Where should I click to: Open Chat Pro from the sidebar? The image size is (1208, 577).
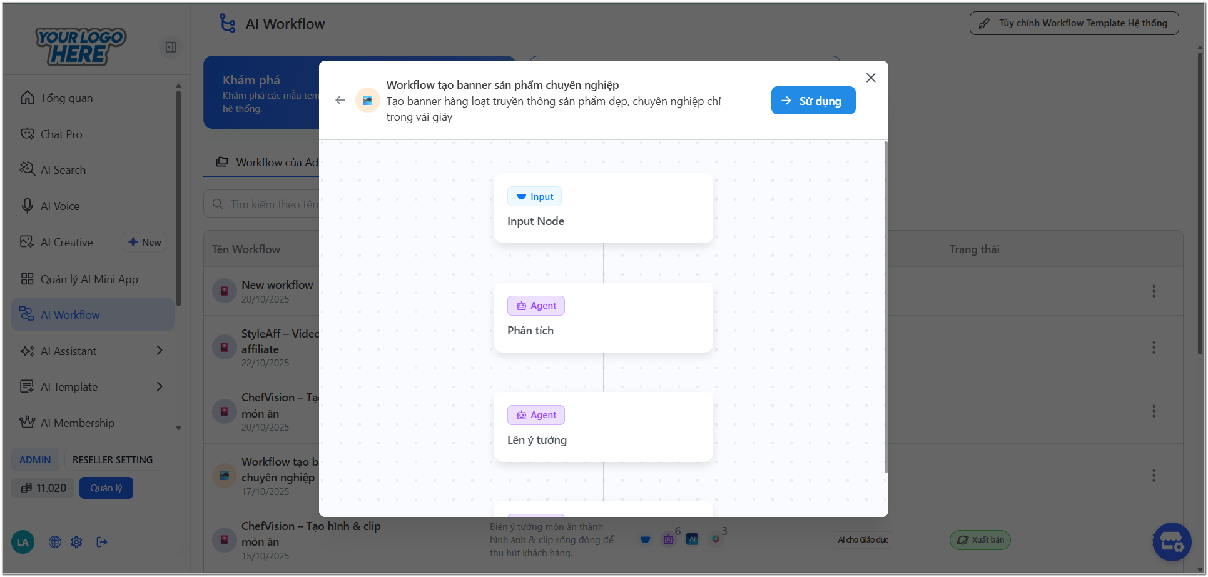(x=61, y=134)
